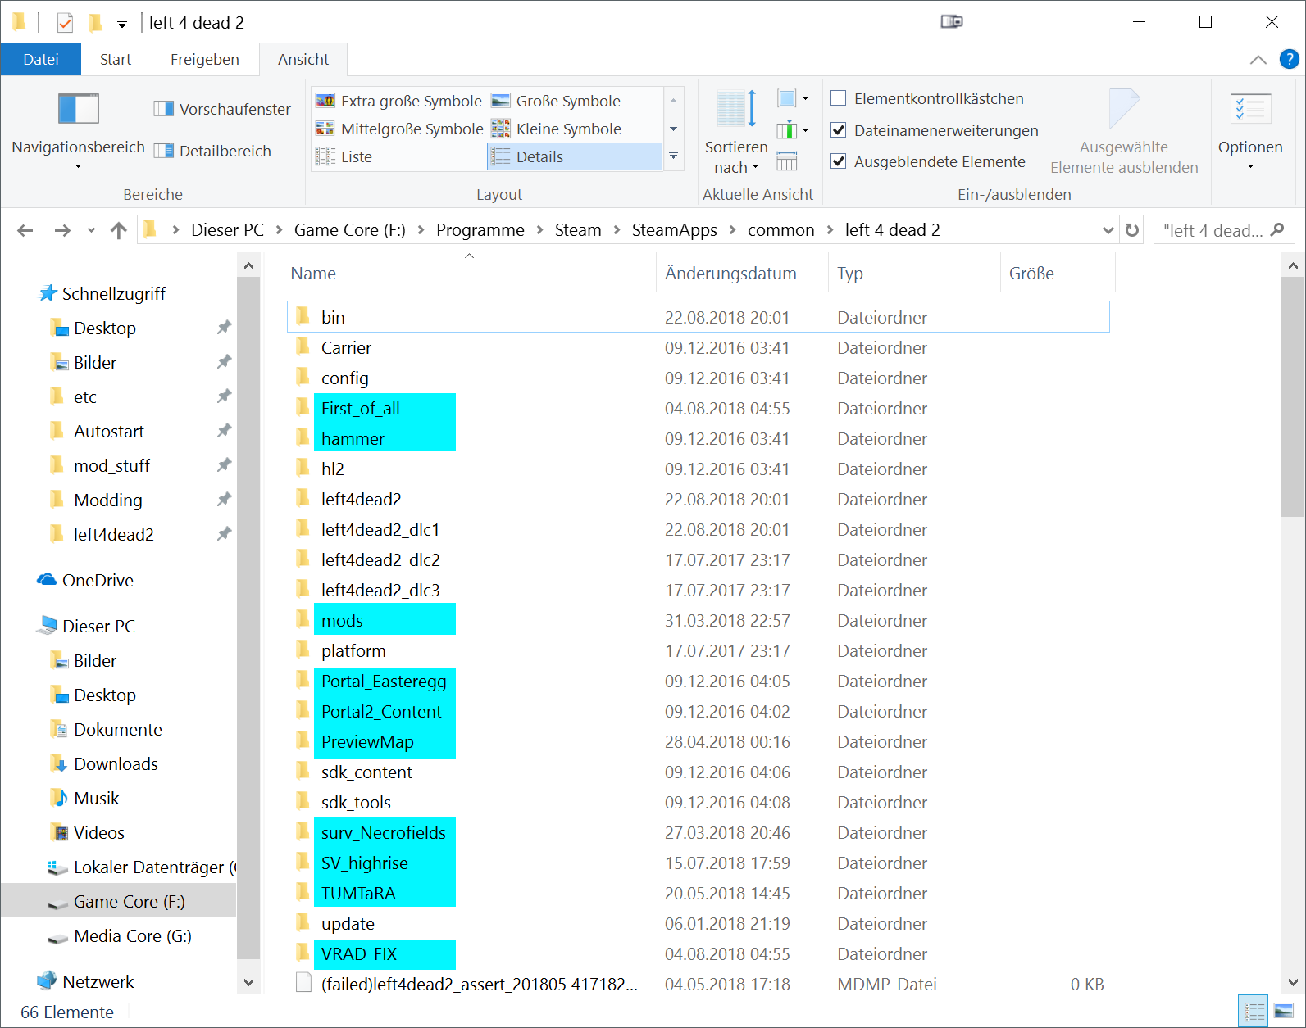Viewport: 1306px width, 1028px height.
Task: Switch to Große Symbole layout
Action: point(557,101)
